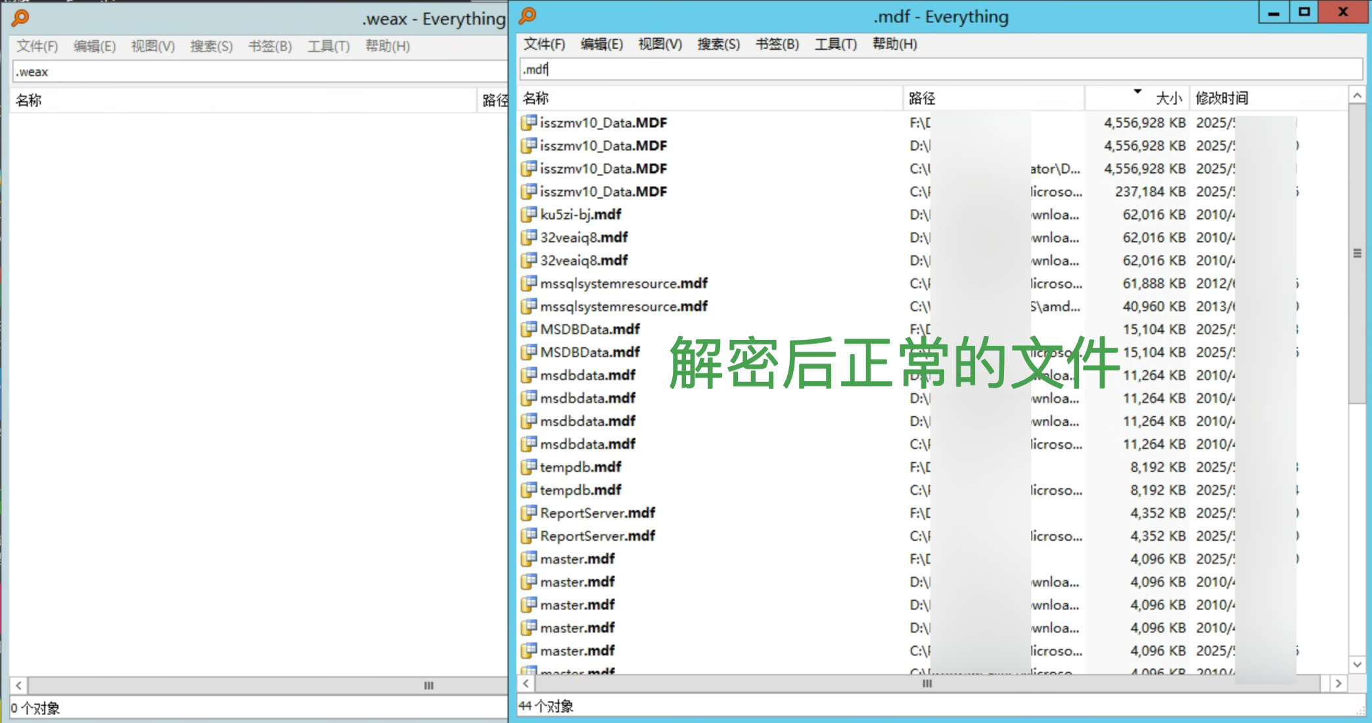This screenshot has width=1372, height=723.
Task: Click file icon of ku5zi-bj.mdf
Action: (528, 214)
